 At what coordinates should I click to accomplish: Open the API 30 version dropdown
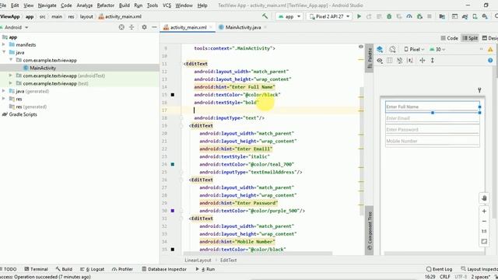(x=437, y=49)
